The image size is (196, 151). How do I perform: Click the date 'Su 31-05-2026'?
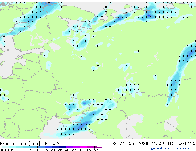130,143
